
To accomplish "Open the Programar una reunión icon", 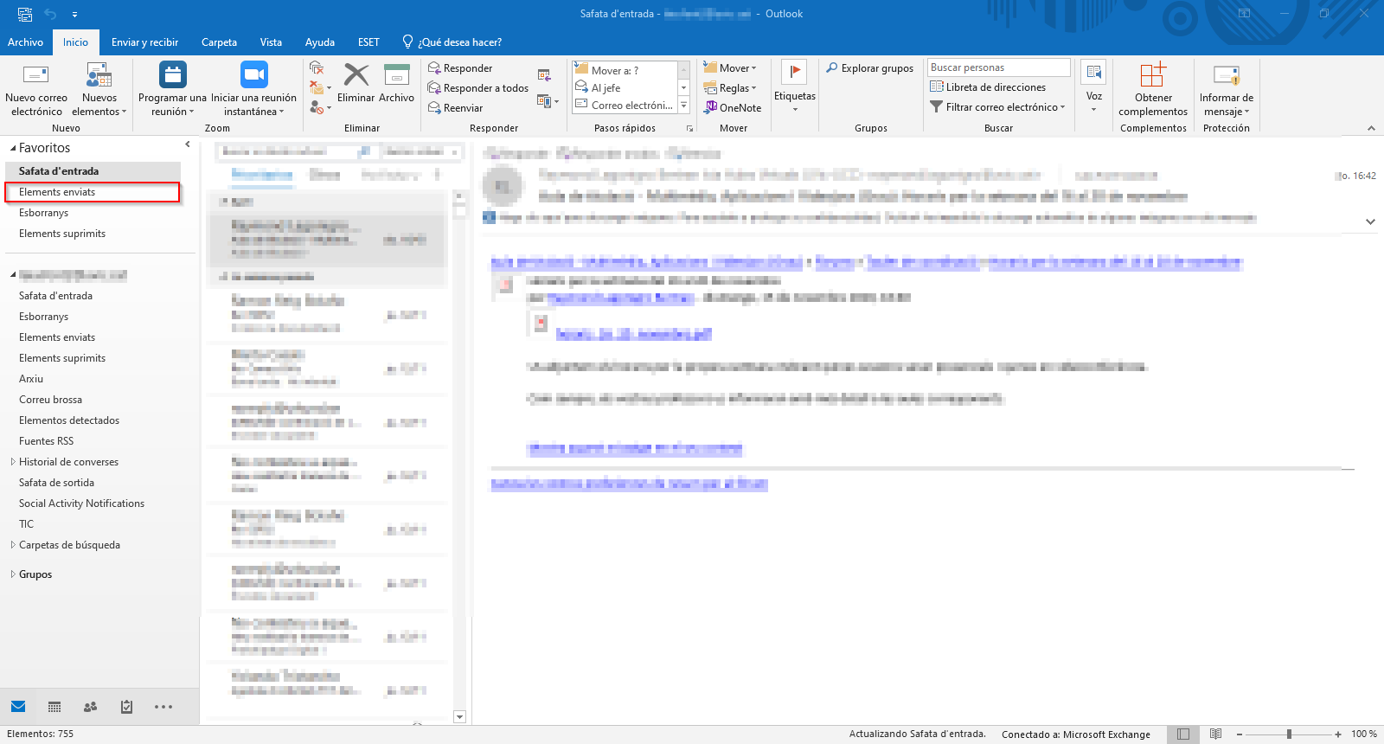I will click(x=172, y=75).
